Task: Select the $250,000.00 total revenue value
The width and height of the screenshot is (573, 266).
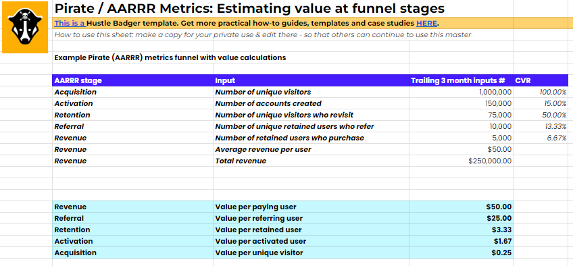Action: click(462, 161)
